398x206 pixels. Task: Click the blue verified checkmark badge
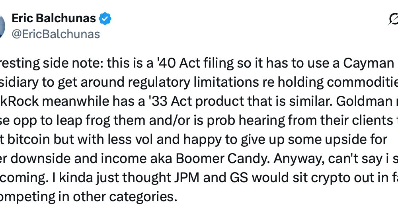(105, 18)
